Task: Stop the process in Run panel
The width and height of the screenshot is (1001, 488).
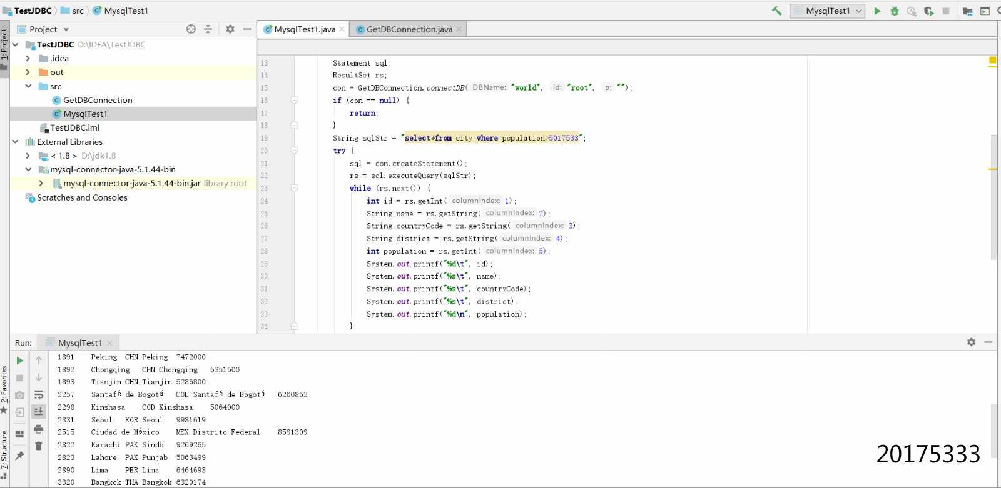Action: [x=19, y=378]
